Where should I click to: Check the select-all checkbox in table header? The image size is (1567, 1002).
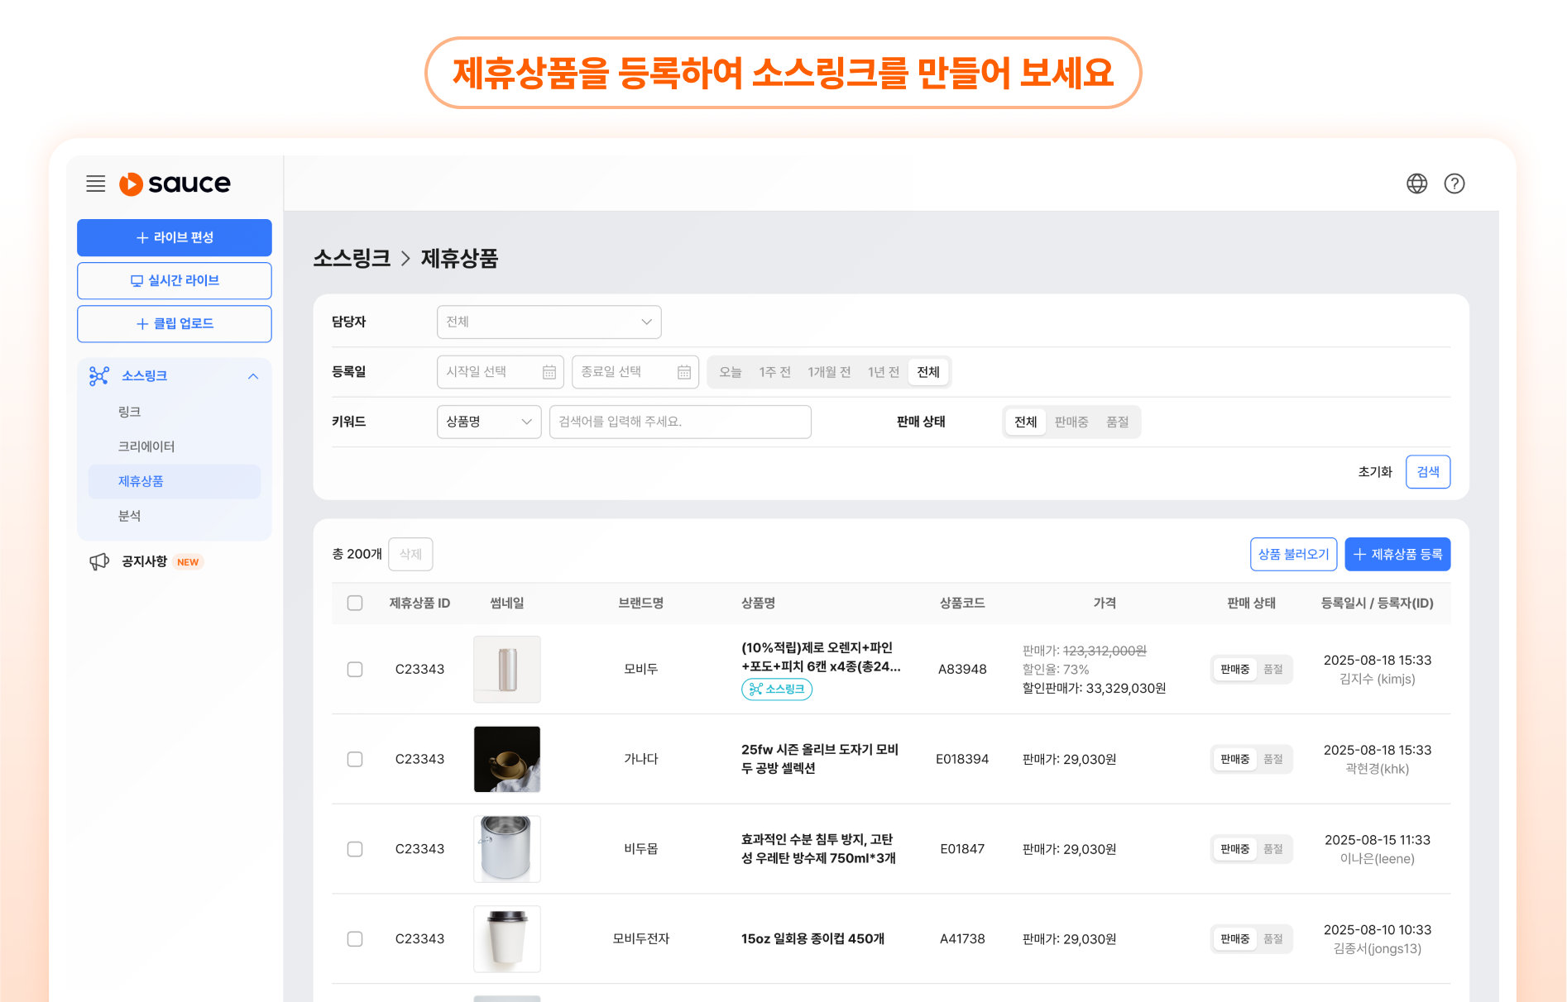point(355,603)
